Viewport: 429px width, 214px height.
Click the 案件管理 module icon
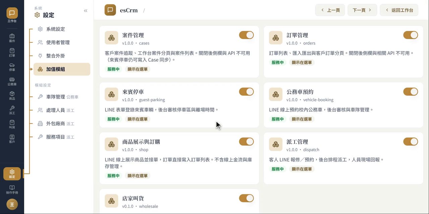(x=112, y=38)
